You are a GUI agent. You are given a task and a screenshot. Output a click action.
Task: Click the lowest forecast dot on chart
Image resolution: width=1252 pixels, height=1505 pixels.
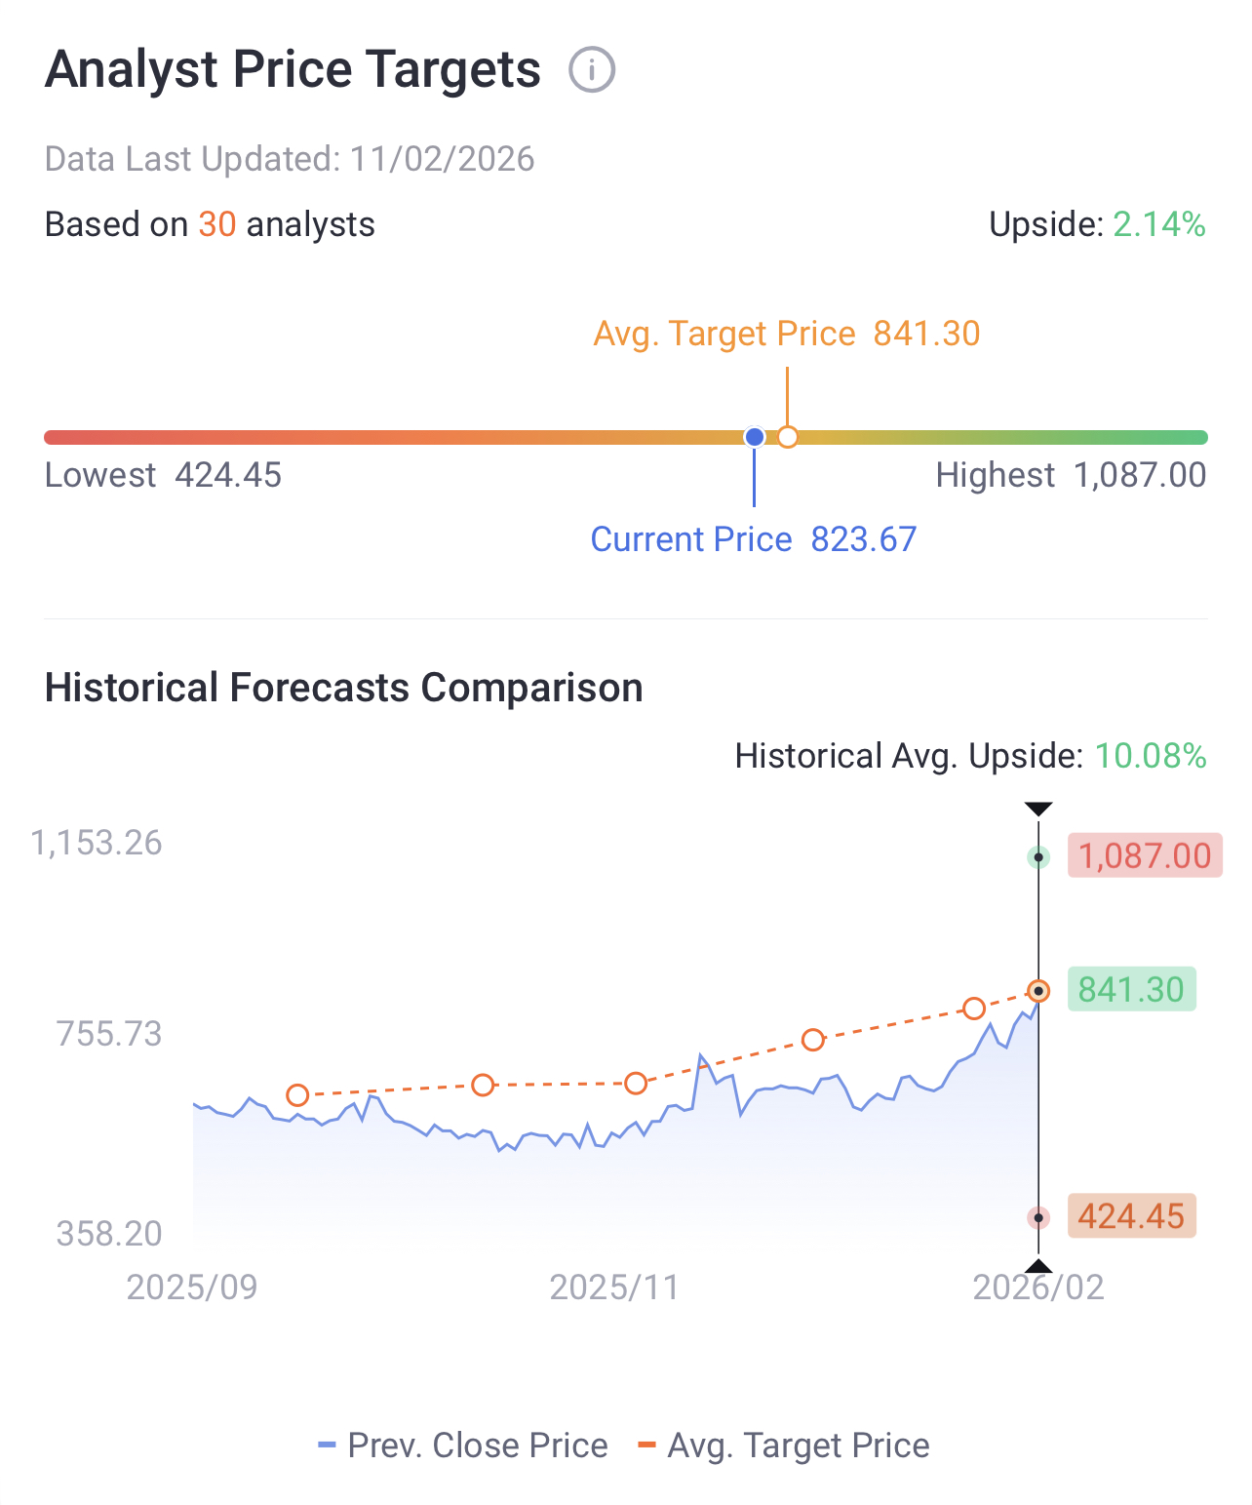1038,1217
